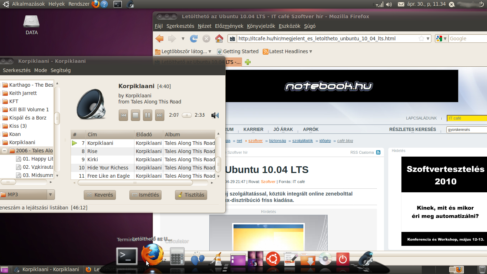Open Mode menu in music player

click(41, 70)
